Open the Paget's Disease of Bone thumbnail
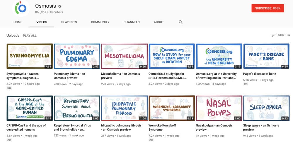Screen dimensions: 293x142 (x=266, y=56)
